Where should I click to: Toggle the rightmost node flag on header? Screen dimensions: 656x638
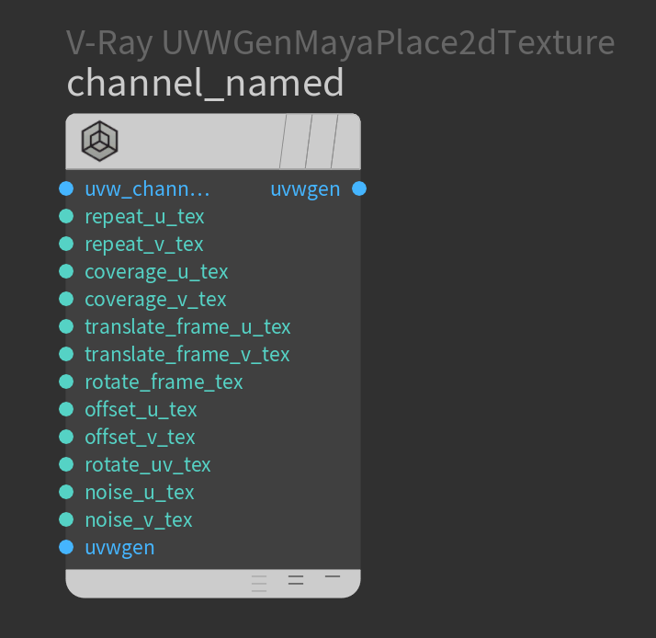(x=346, y=141)
